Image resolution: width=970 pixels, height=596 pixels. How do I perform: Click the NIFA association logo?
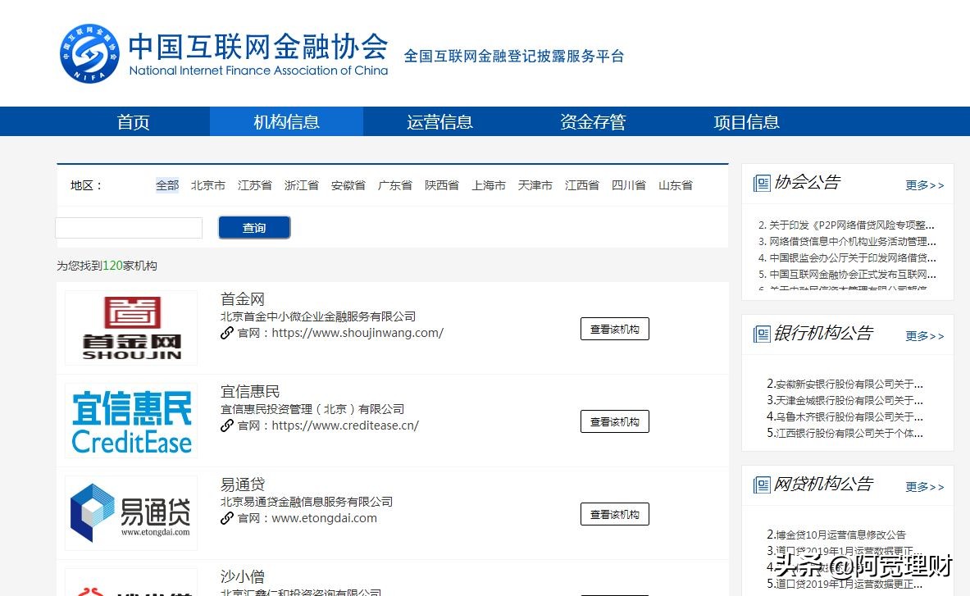tap(89, 52)
